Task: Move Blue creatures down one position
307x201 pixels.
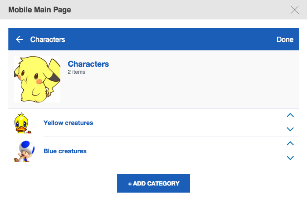Action: (290, 158)
